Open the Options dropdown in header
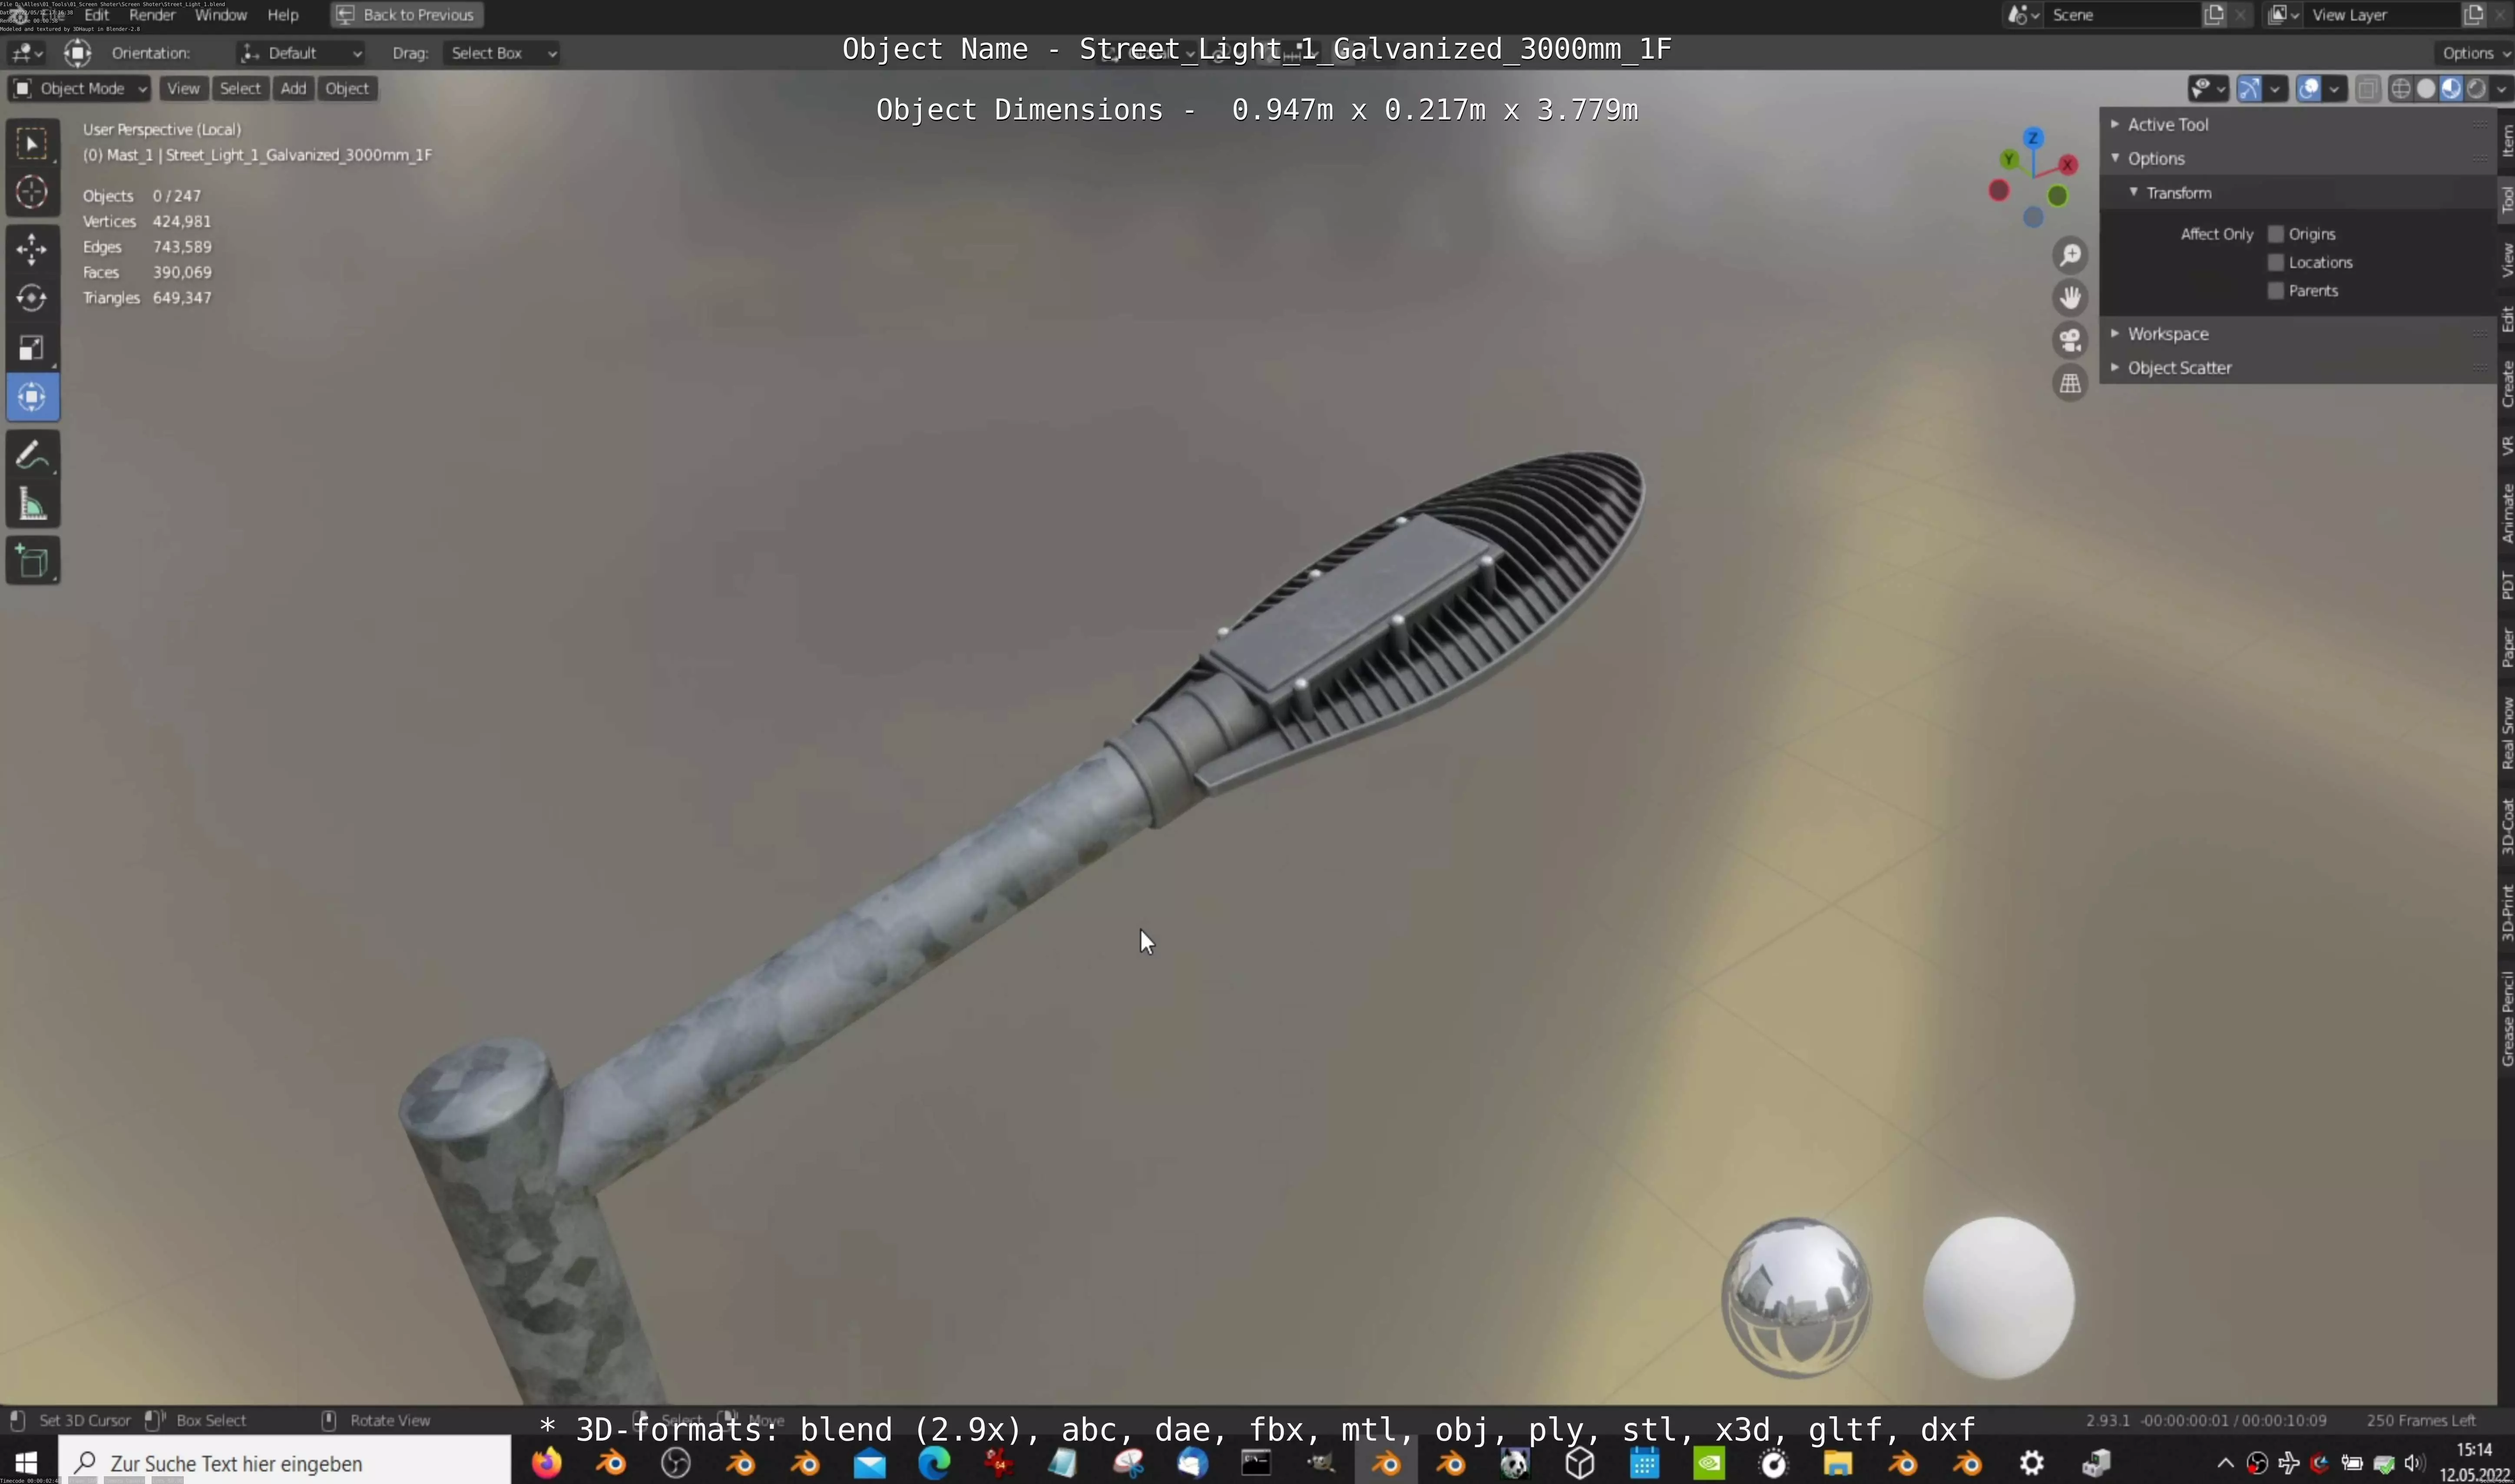The height and width of the screenshot is (1484, 2515). (x=2474, y=53)
